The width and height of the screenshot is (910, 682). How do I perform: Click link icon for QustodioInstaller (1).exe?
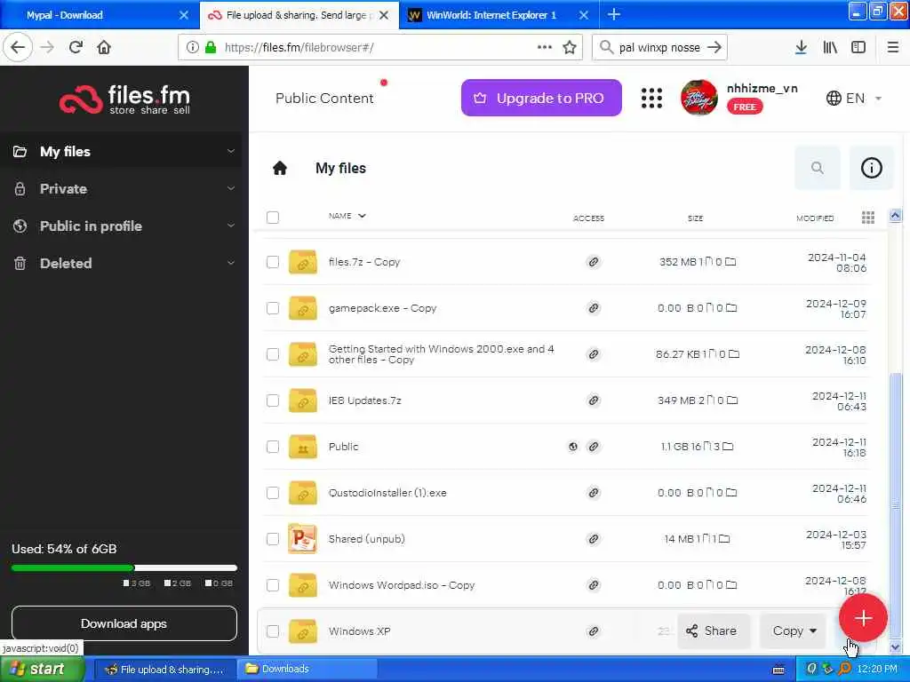click(593, 493)
